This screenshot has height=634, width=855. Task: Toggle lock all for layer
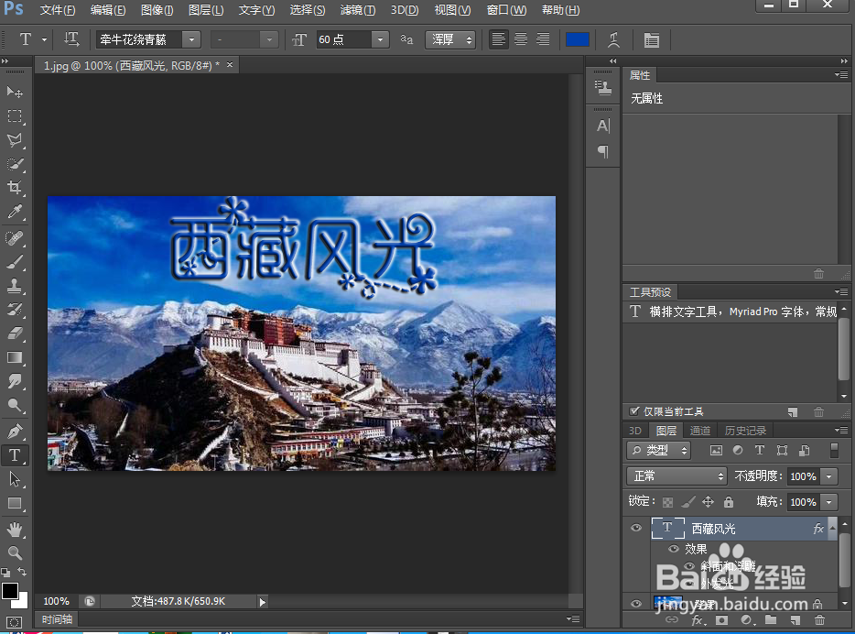[x=729, y=502]
